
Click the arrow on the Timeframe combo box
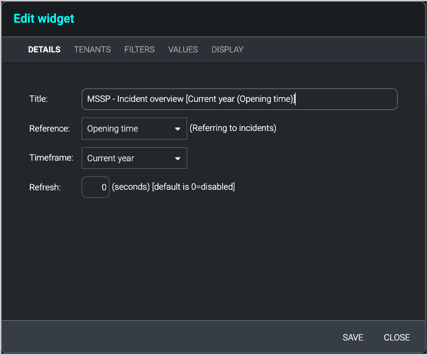point(178,158)
